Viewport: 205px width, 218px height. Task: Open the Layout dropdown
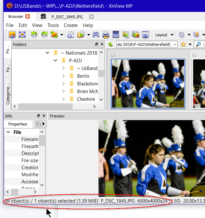pos(164,35)
